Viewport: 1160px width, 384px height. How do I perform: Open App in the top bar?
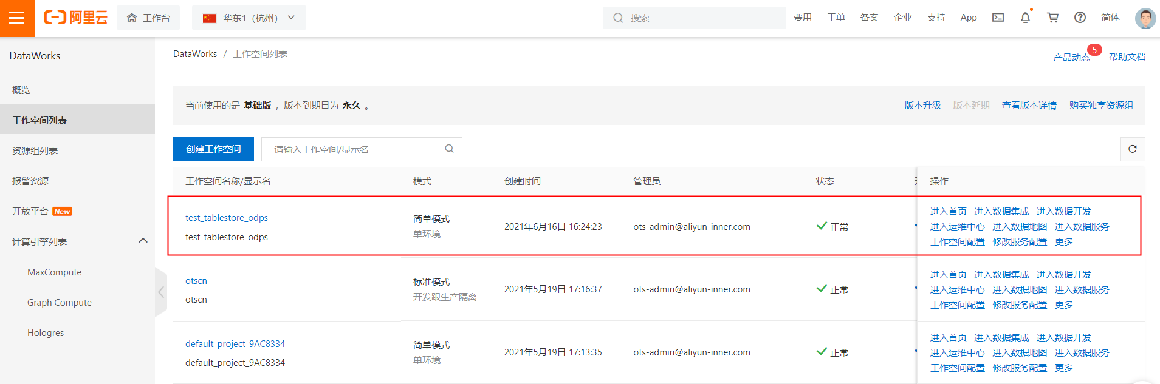969,18
